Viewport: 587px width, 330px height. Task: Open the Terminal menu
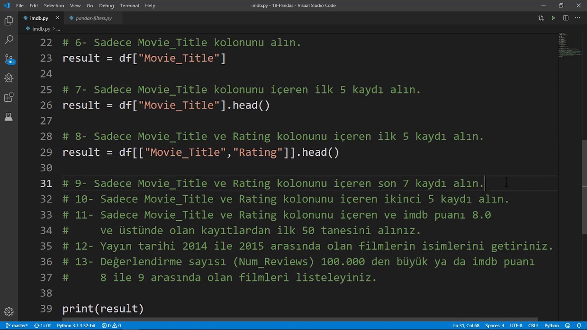[129, 5]
